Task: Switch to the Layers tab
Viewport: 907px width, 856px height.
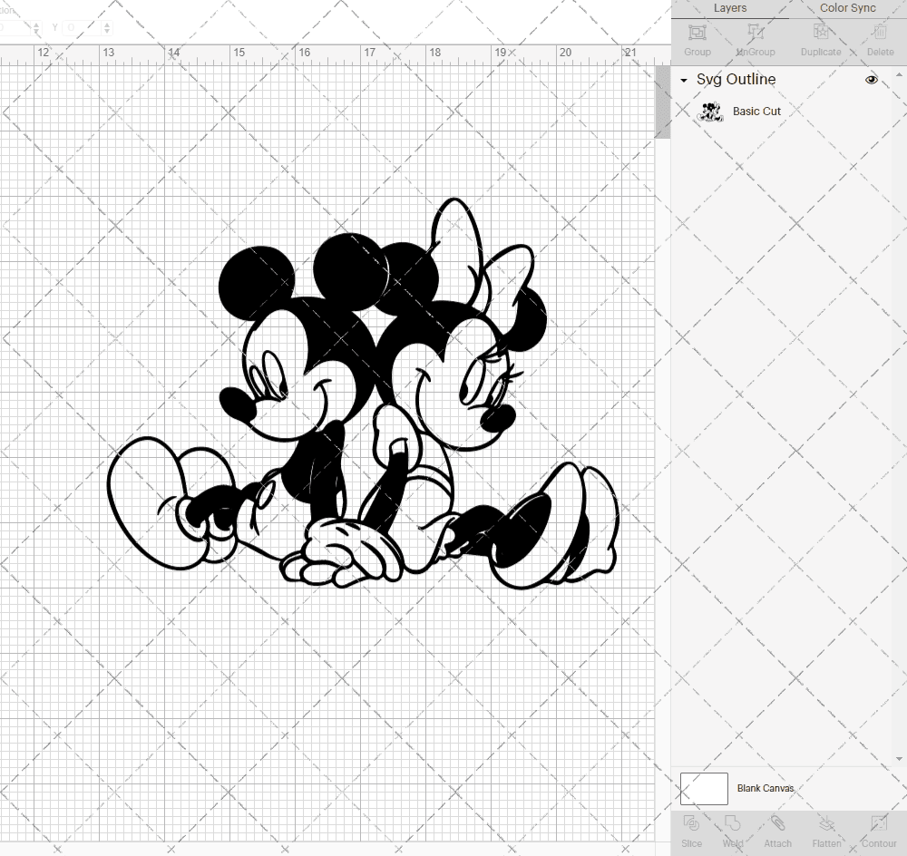Action: [729, 8]
